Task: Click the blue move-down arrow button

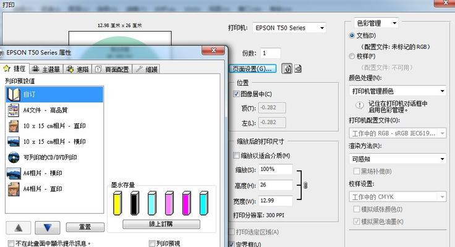Action: [x=48, y=228]
